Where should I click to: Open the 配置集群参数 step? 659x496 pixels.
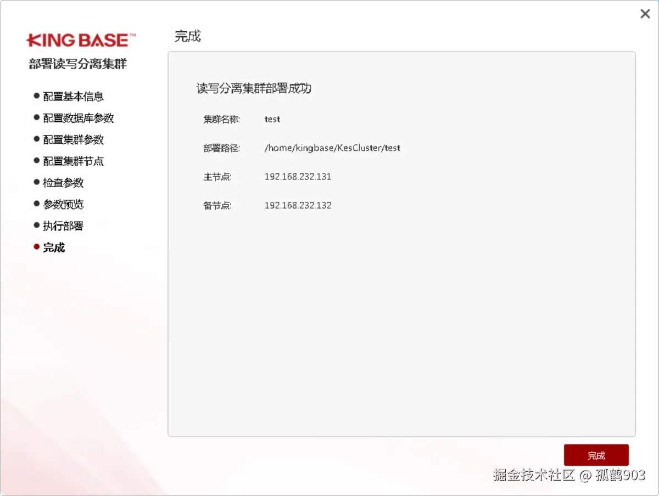point(73,139)
